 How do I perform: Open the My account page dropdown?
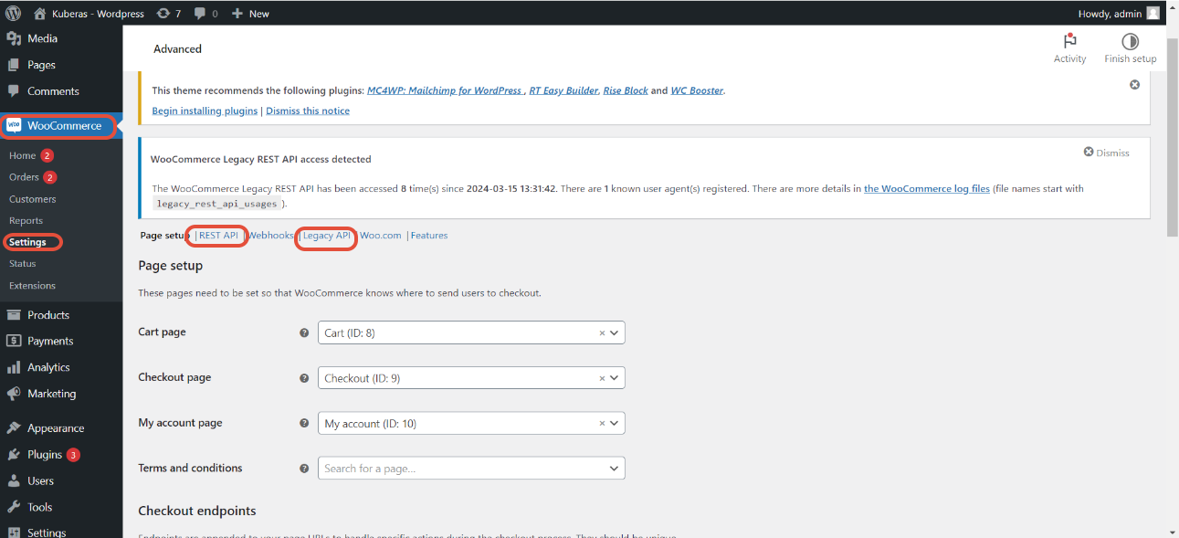point(471,424)
